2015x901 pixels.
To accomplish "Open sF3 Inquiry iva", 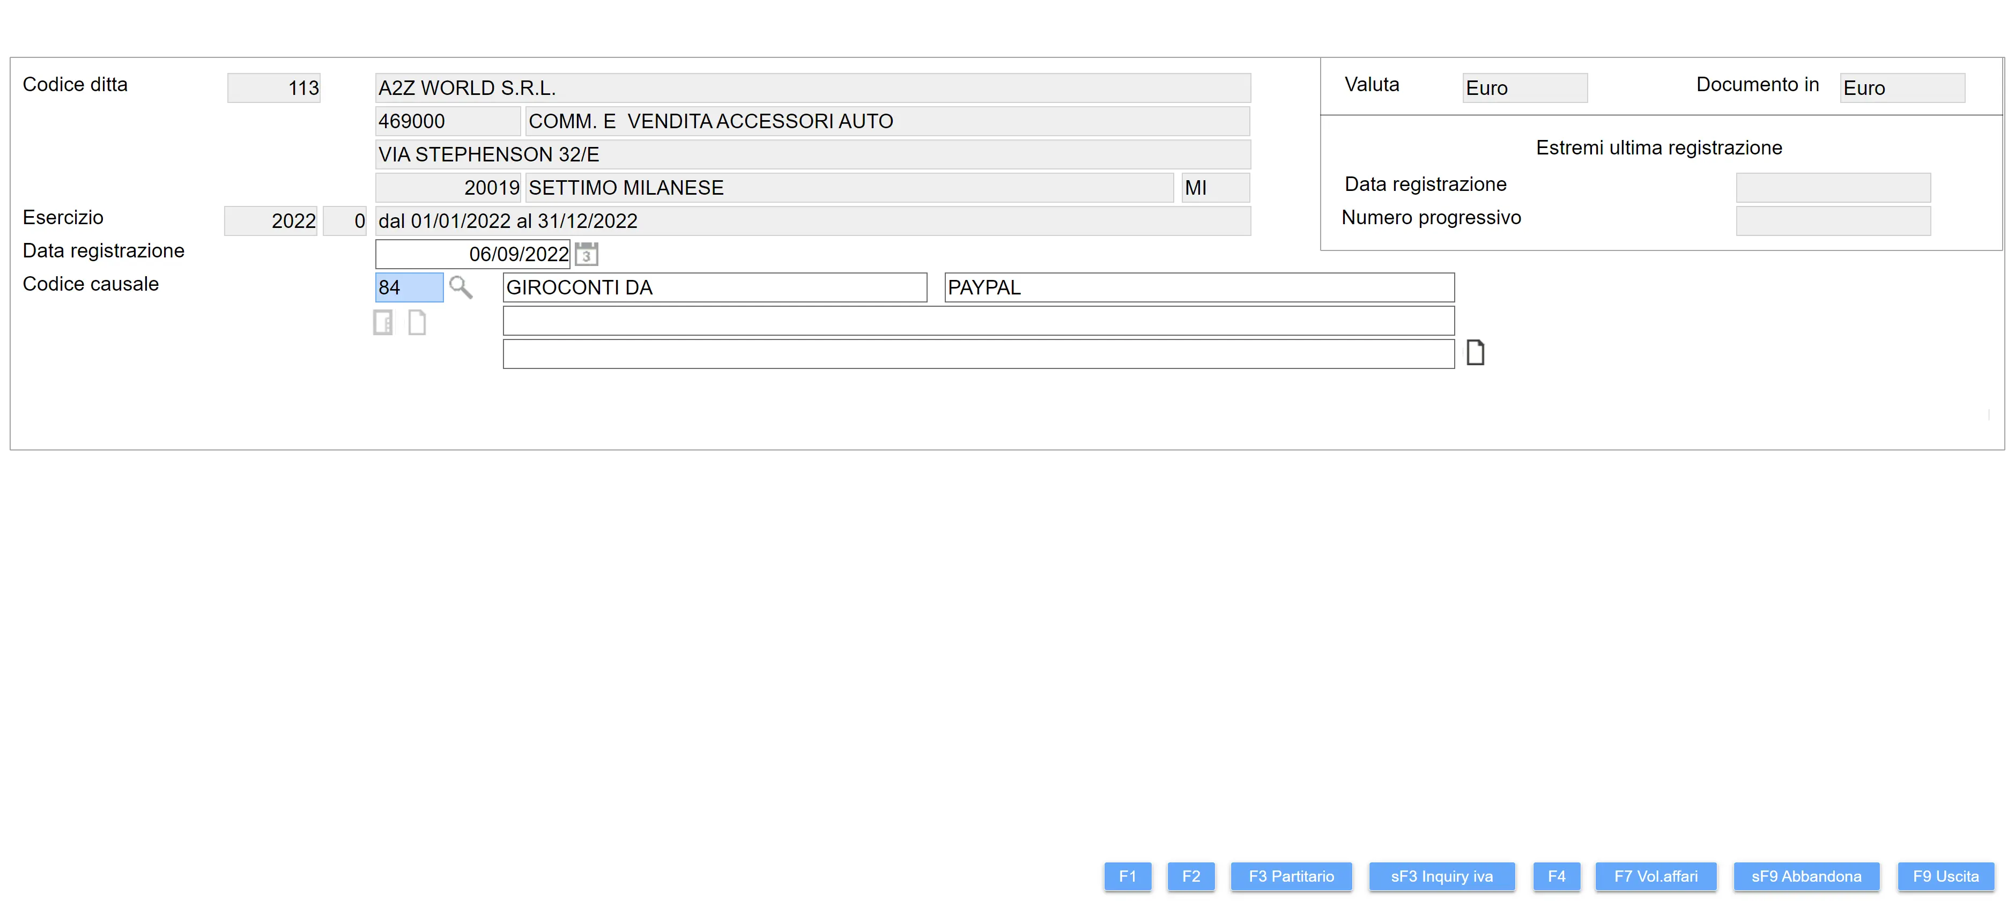I will click(1441, 876).
